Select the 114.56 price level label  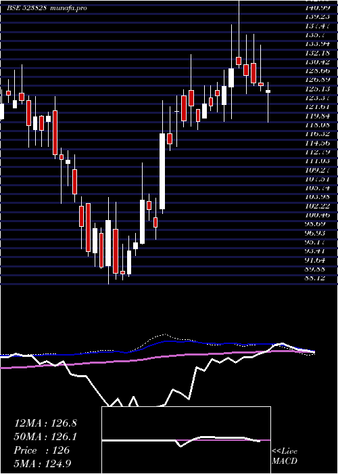(316, 143)
